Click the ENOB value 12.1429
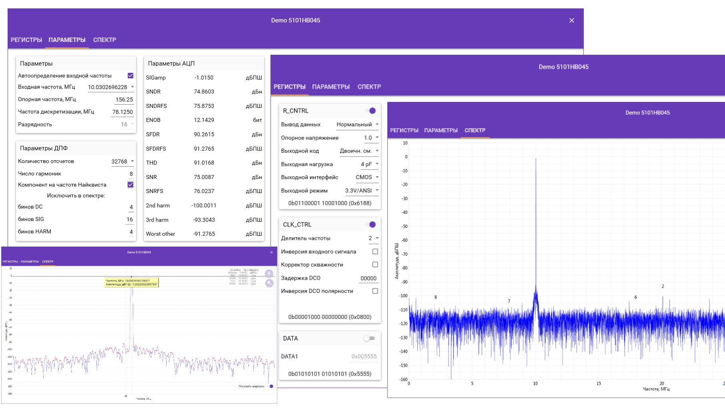This screenshot has height=408, width=725. click(x=204, y=120)
